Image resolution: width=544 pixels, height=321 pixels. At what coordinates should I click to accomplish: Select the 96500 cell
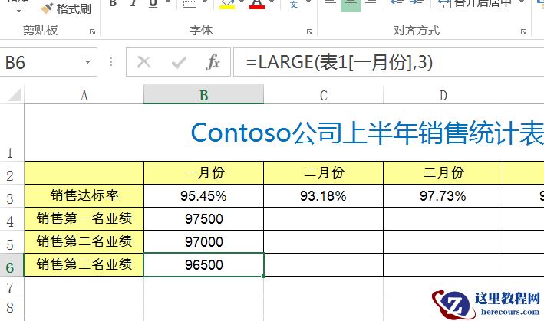tap(203, 265)
